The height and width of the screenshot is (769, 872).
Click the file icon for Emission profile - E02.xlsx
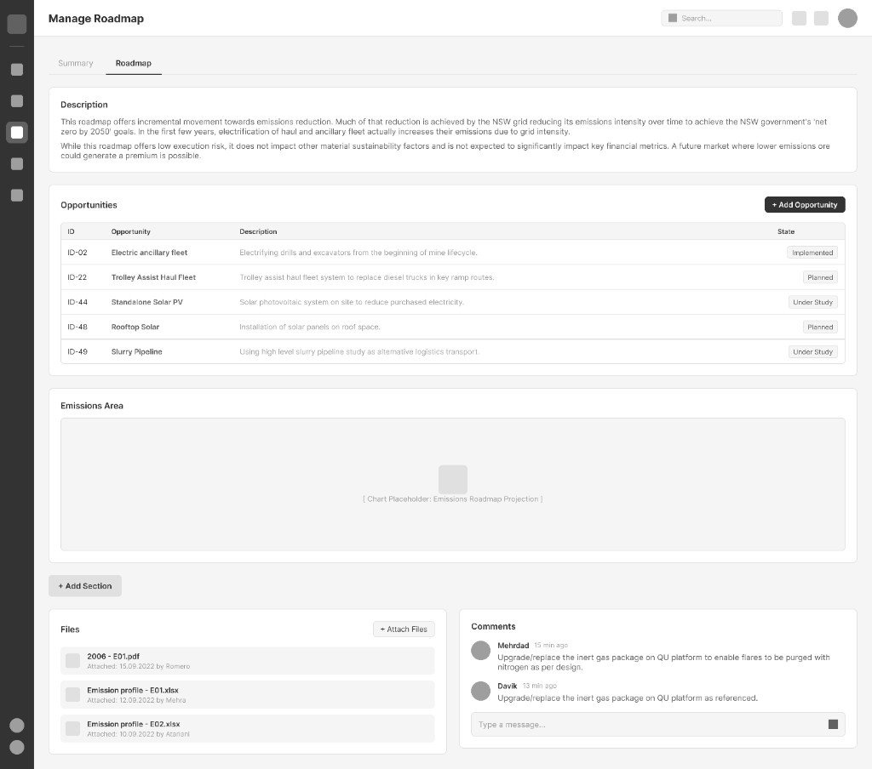coord(73,728)
